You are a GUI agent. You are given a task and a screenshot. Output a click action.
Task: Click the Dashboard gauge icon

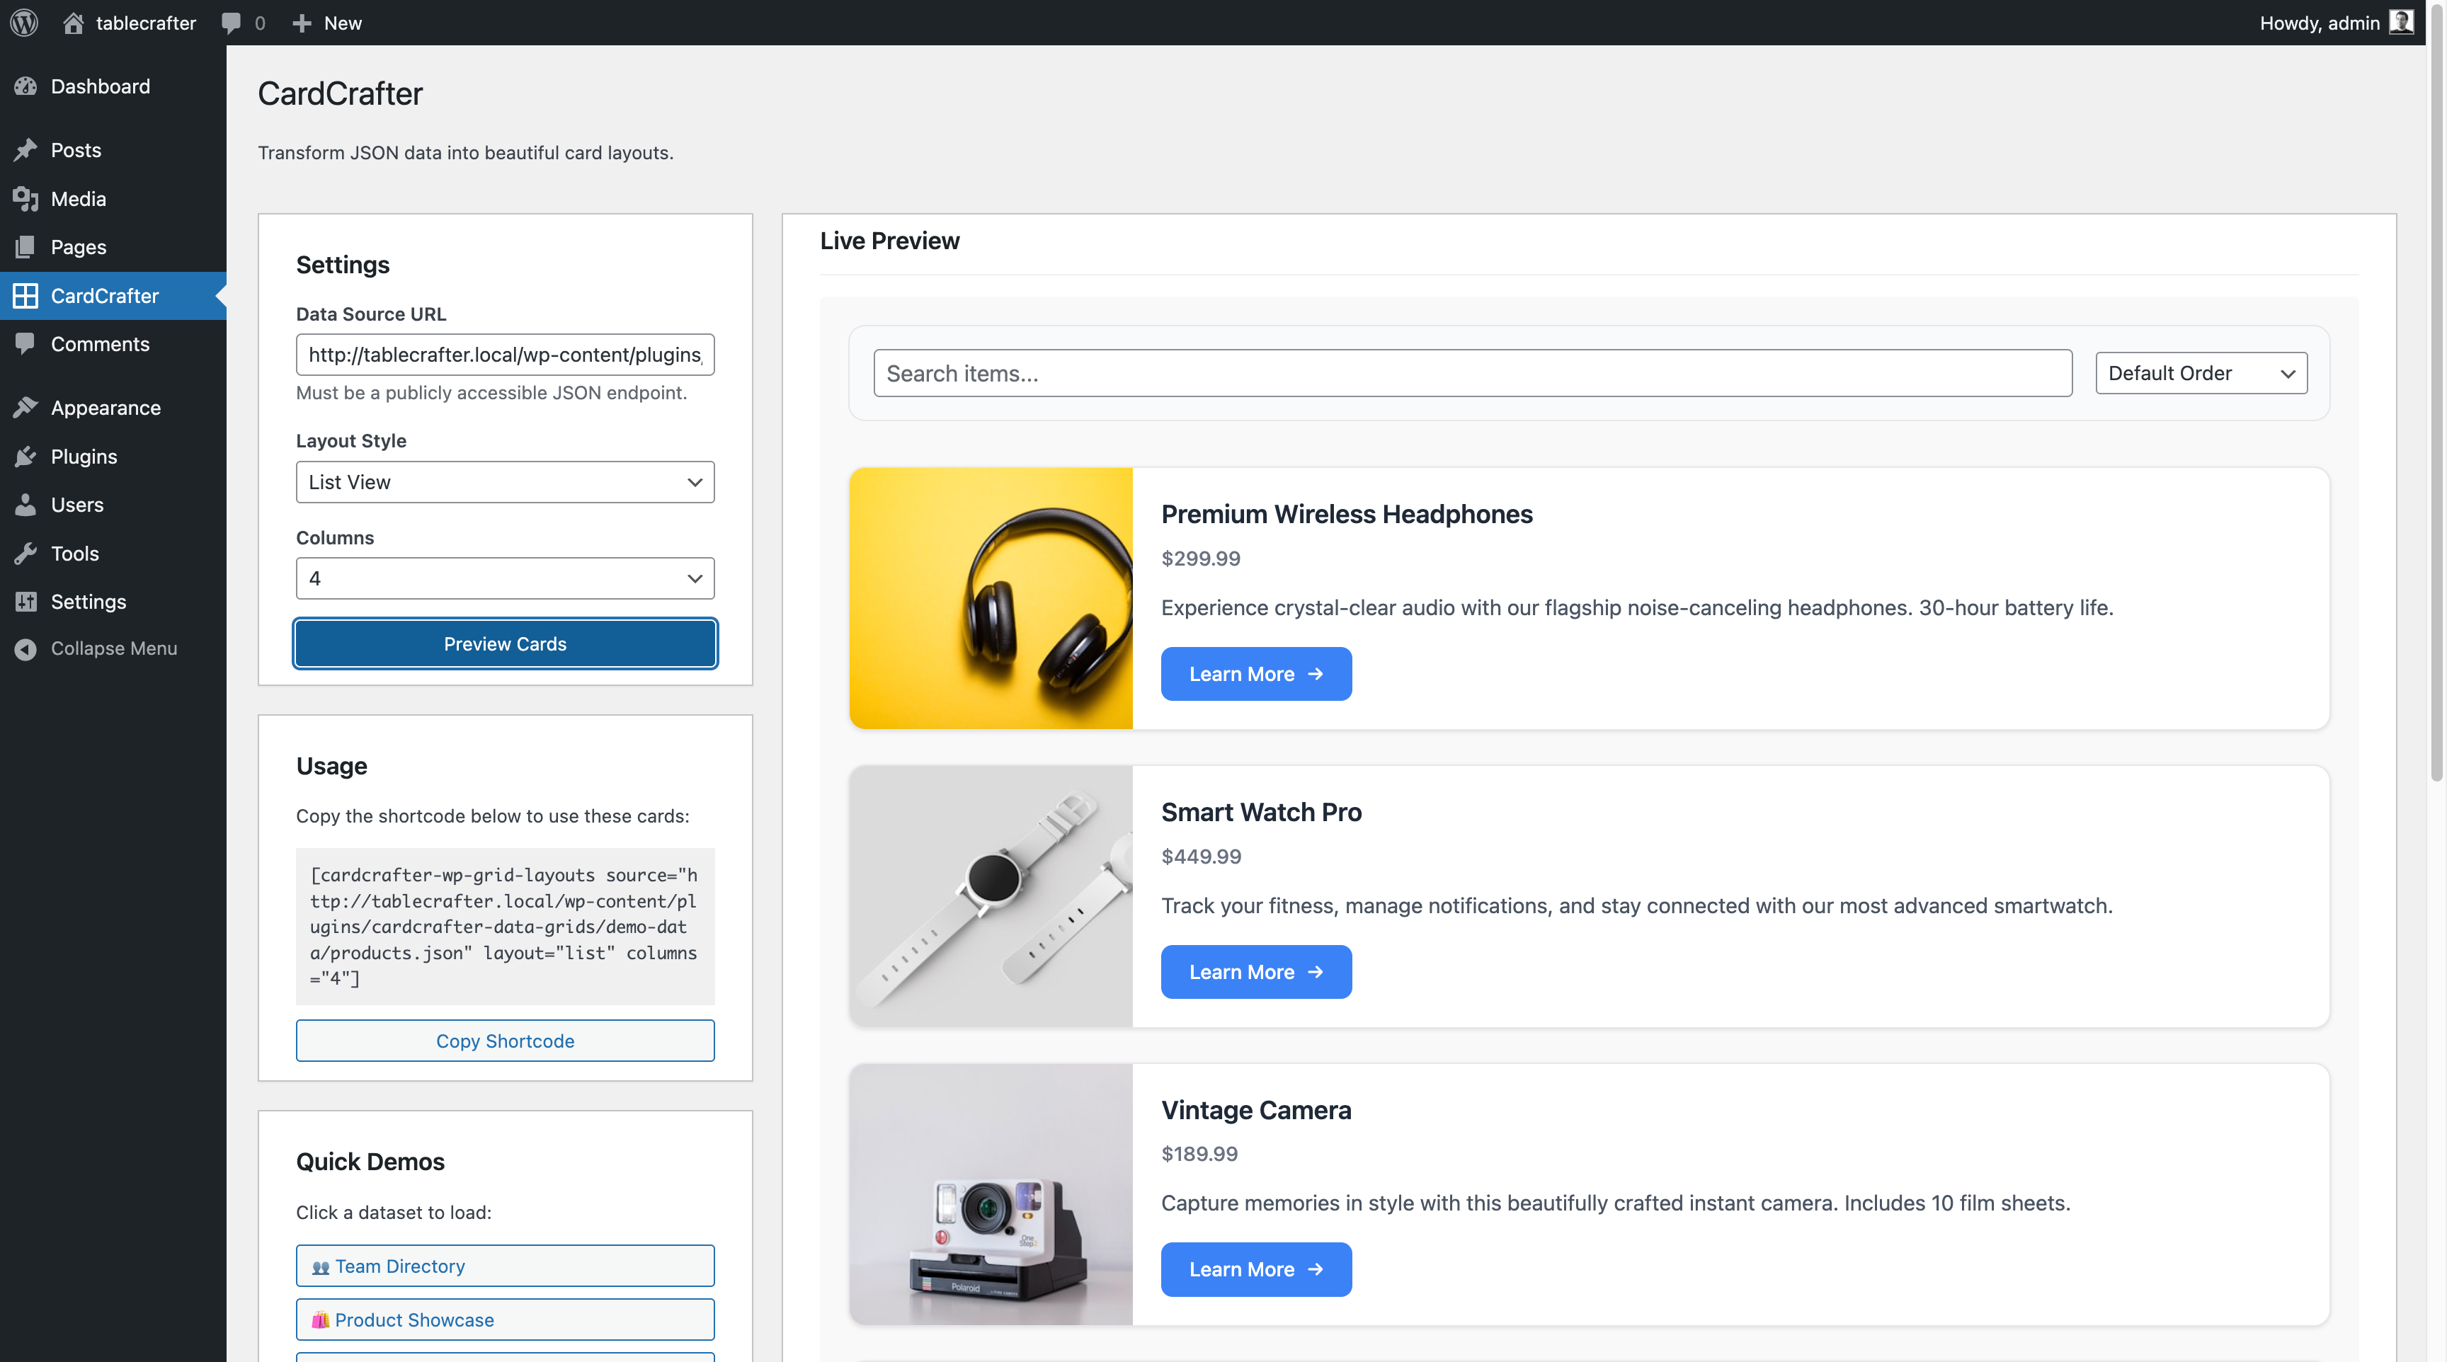pyautogui.click(x=25, y=86)
